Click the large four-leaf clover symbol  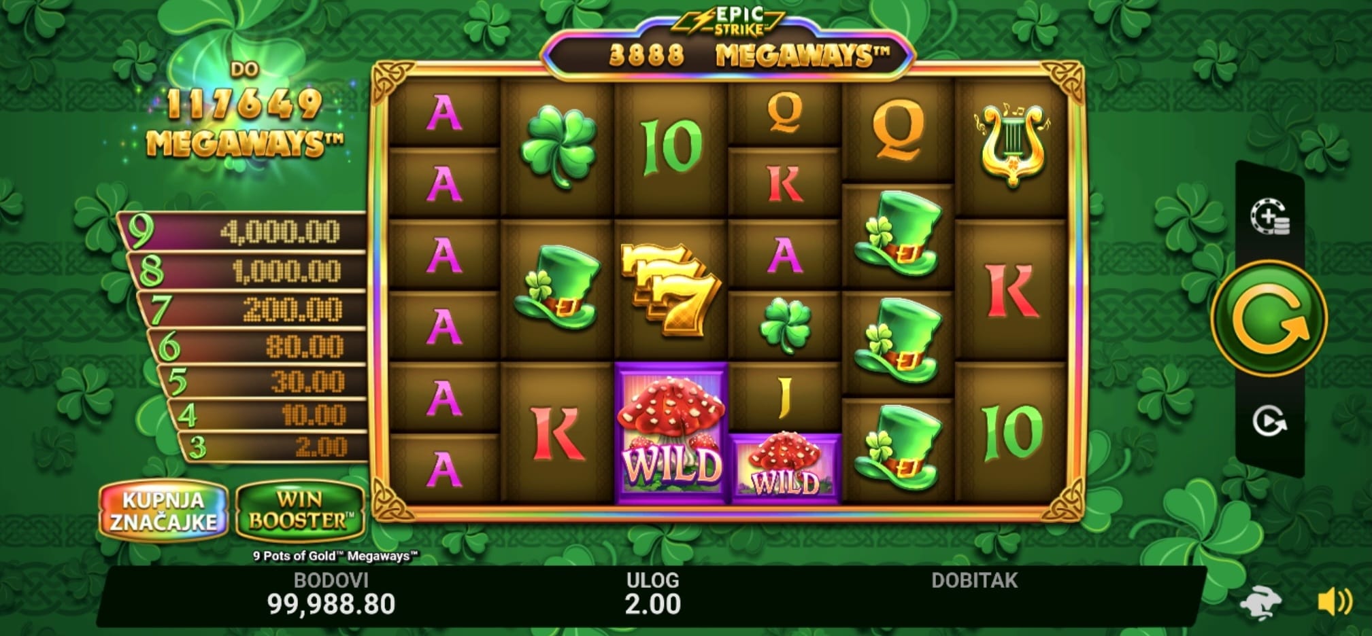tap(558, 146)
